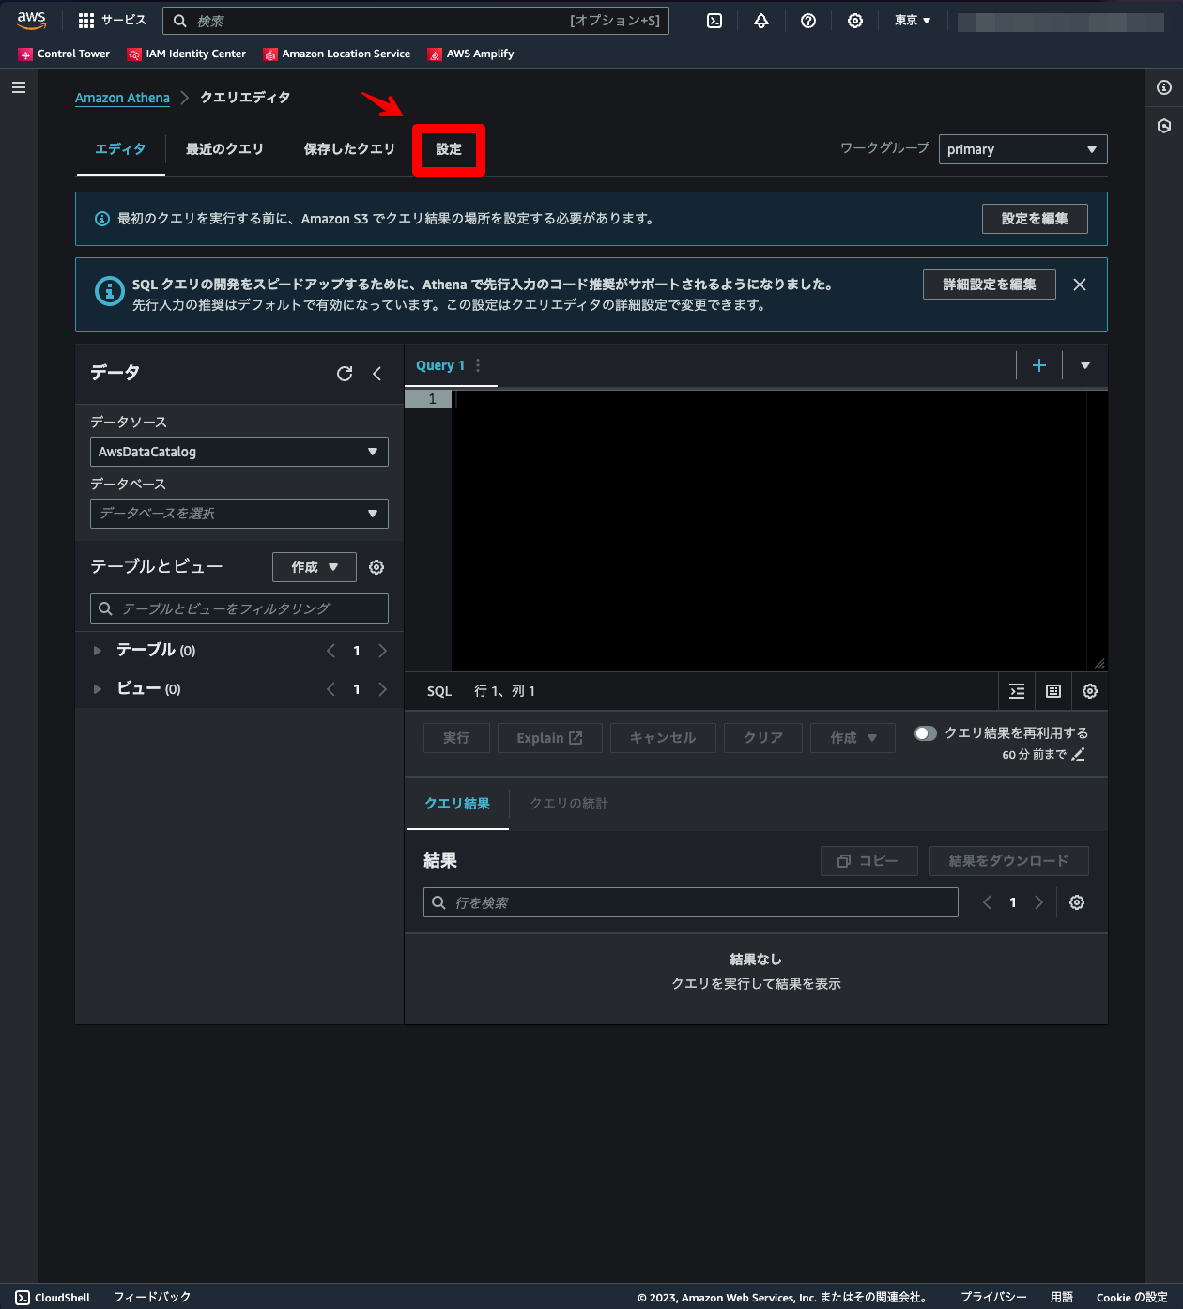
Task: Open IAM Identity Center bookmark
Action: pos(187,54)
